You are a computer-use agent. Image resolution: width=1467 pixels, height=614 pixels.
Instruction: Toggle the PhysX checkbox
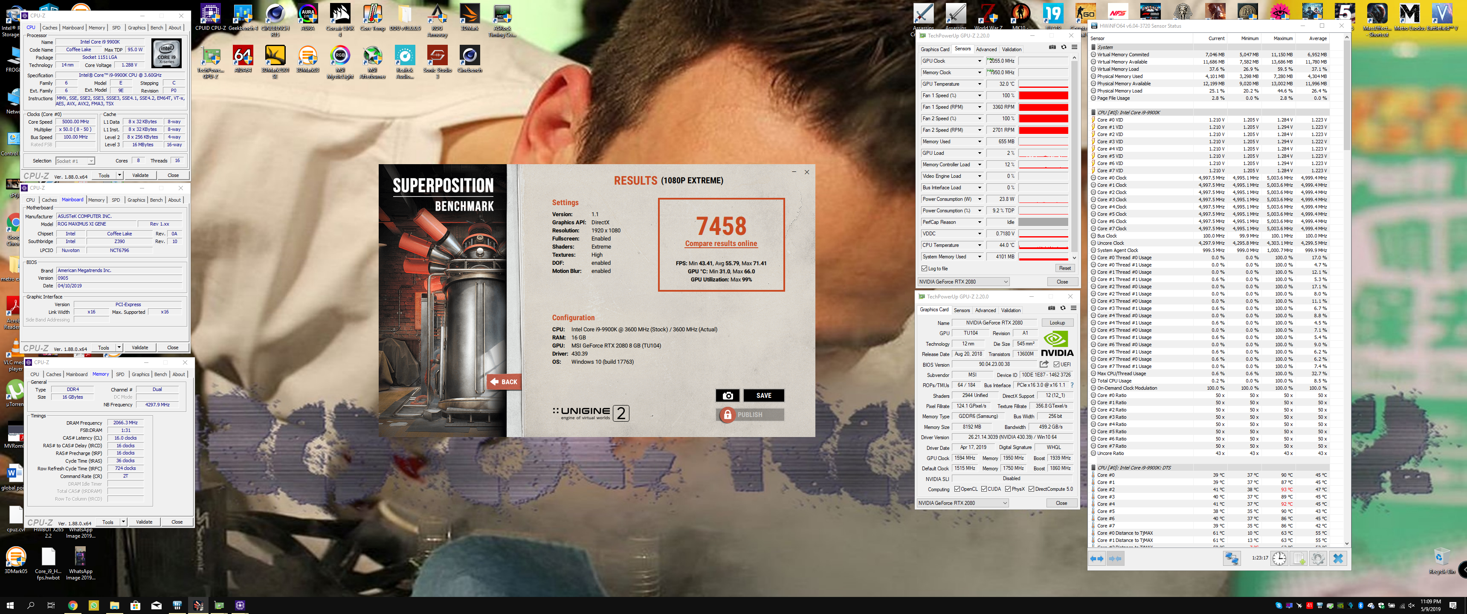tap(1008, 489)
